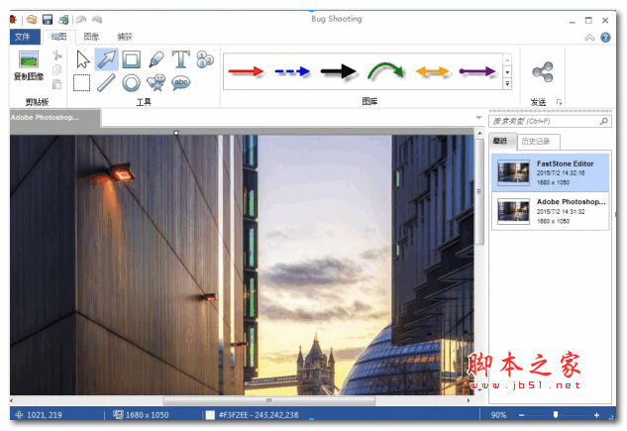Click the scroll up arrow of canvas
The width and height of the screenshot is (627, 431).
[x=479, y=133]
